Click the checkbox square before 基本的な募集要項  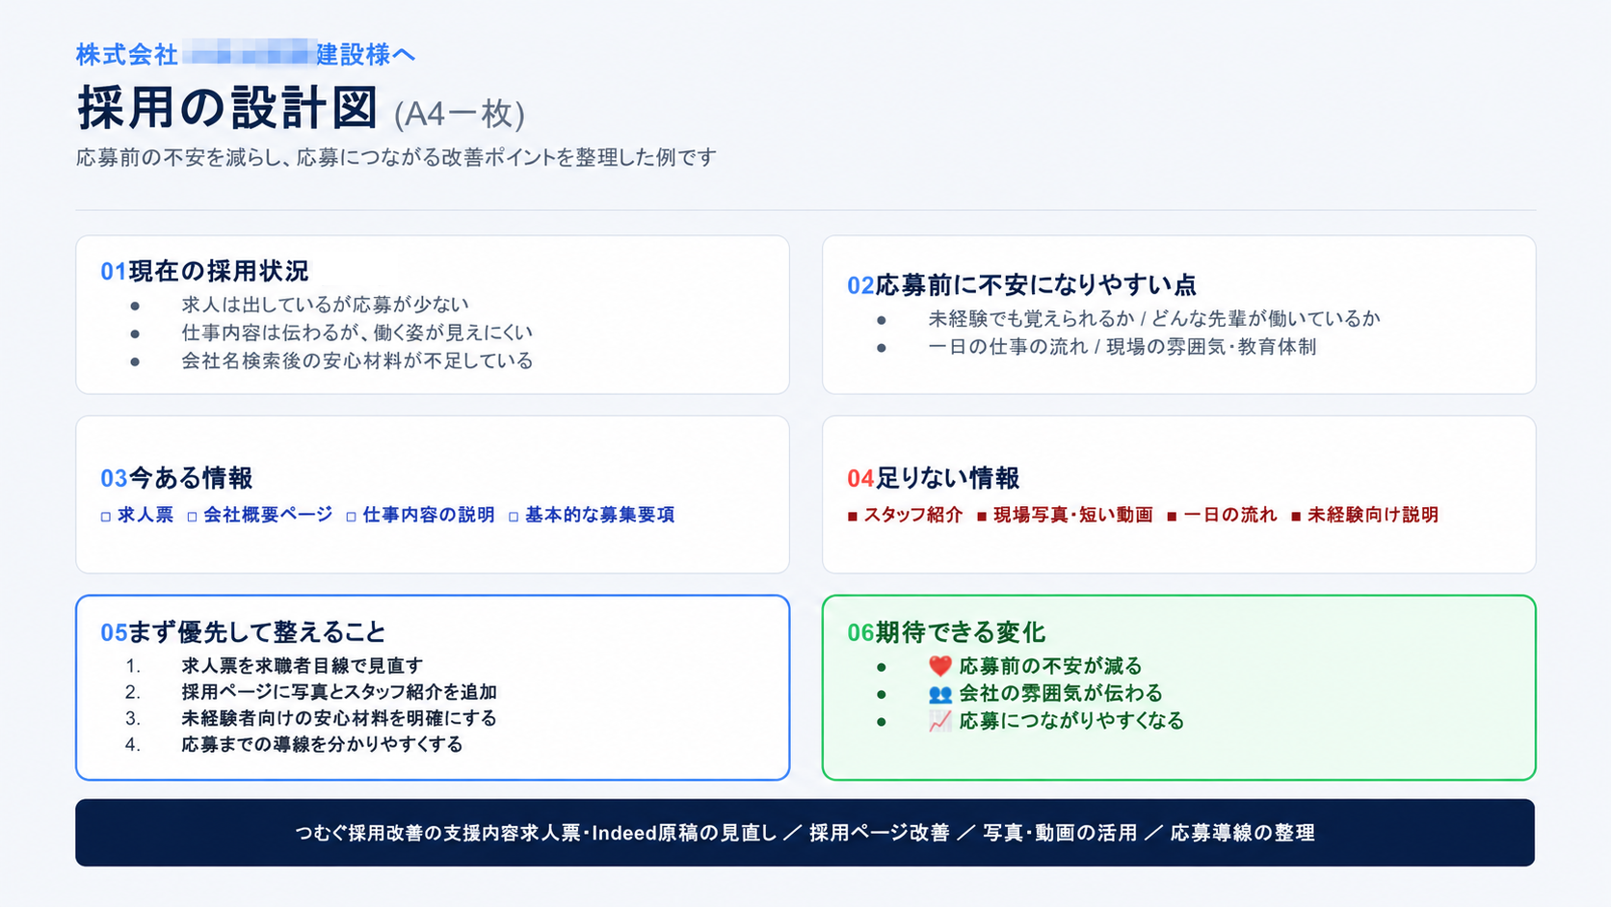click(514, 517)
